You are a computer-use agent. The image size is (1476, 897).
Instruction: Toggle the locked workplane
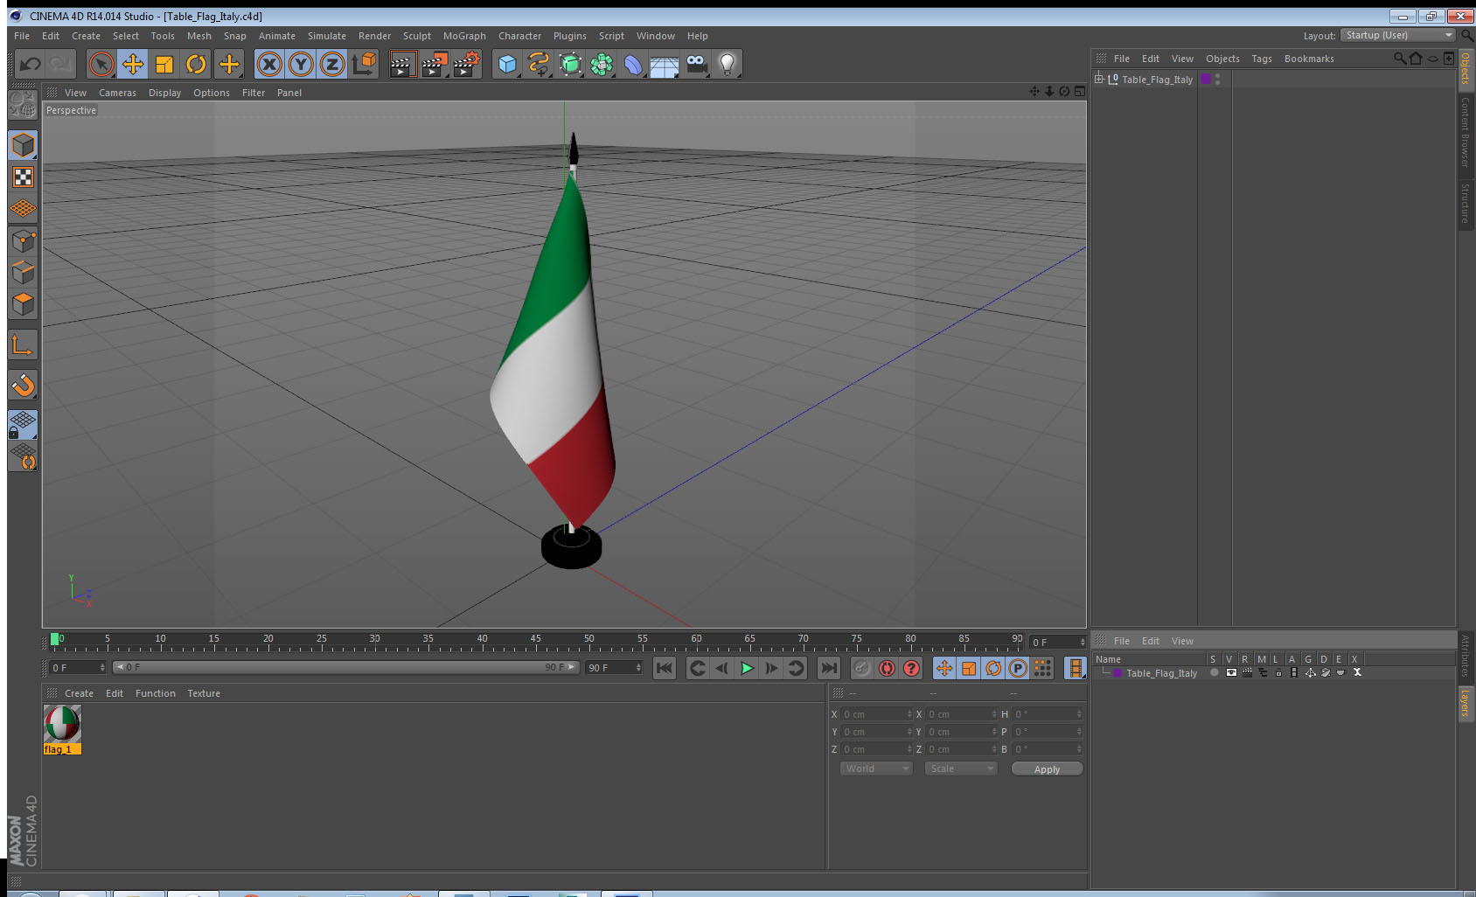point(23,425)
